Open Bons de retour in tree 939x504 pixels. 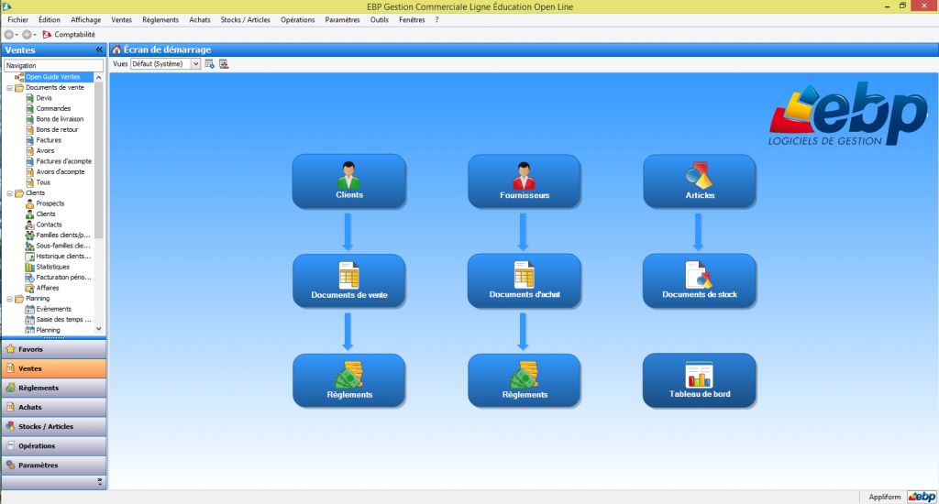pos(56,129)
